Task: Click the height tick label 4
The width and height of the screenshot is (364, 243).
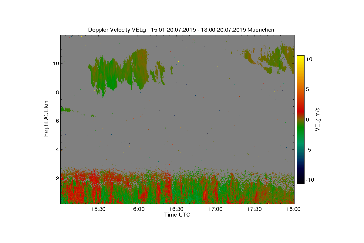Action: (x=57, y=149)
